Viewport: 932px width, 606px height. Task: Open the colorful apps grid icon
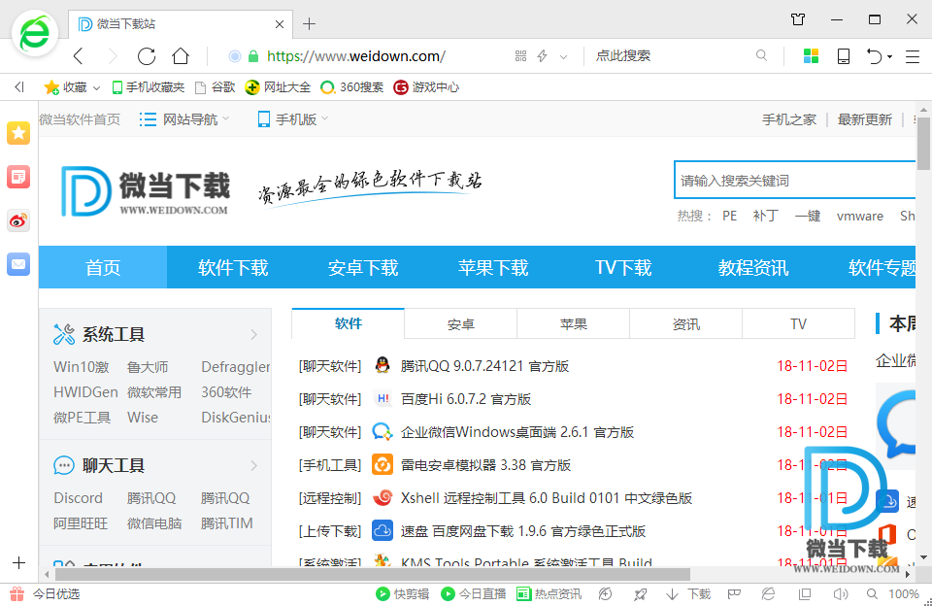point(811,56)
